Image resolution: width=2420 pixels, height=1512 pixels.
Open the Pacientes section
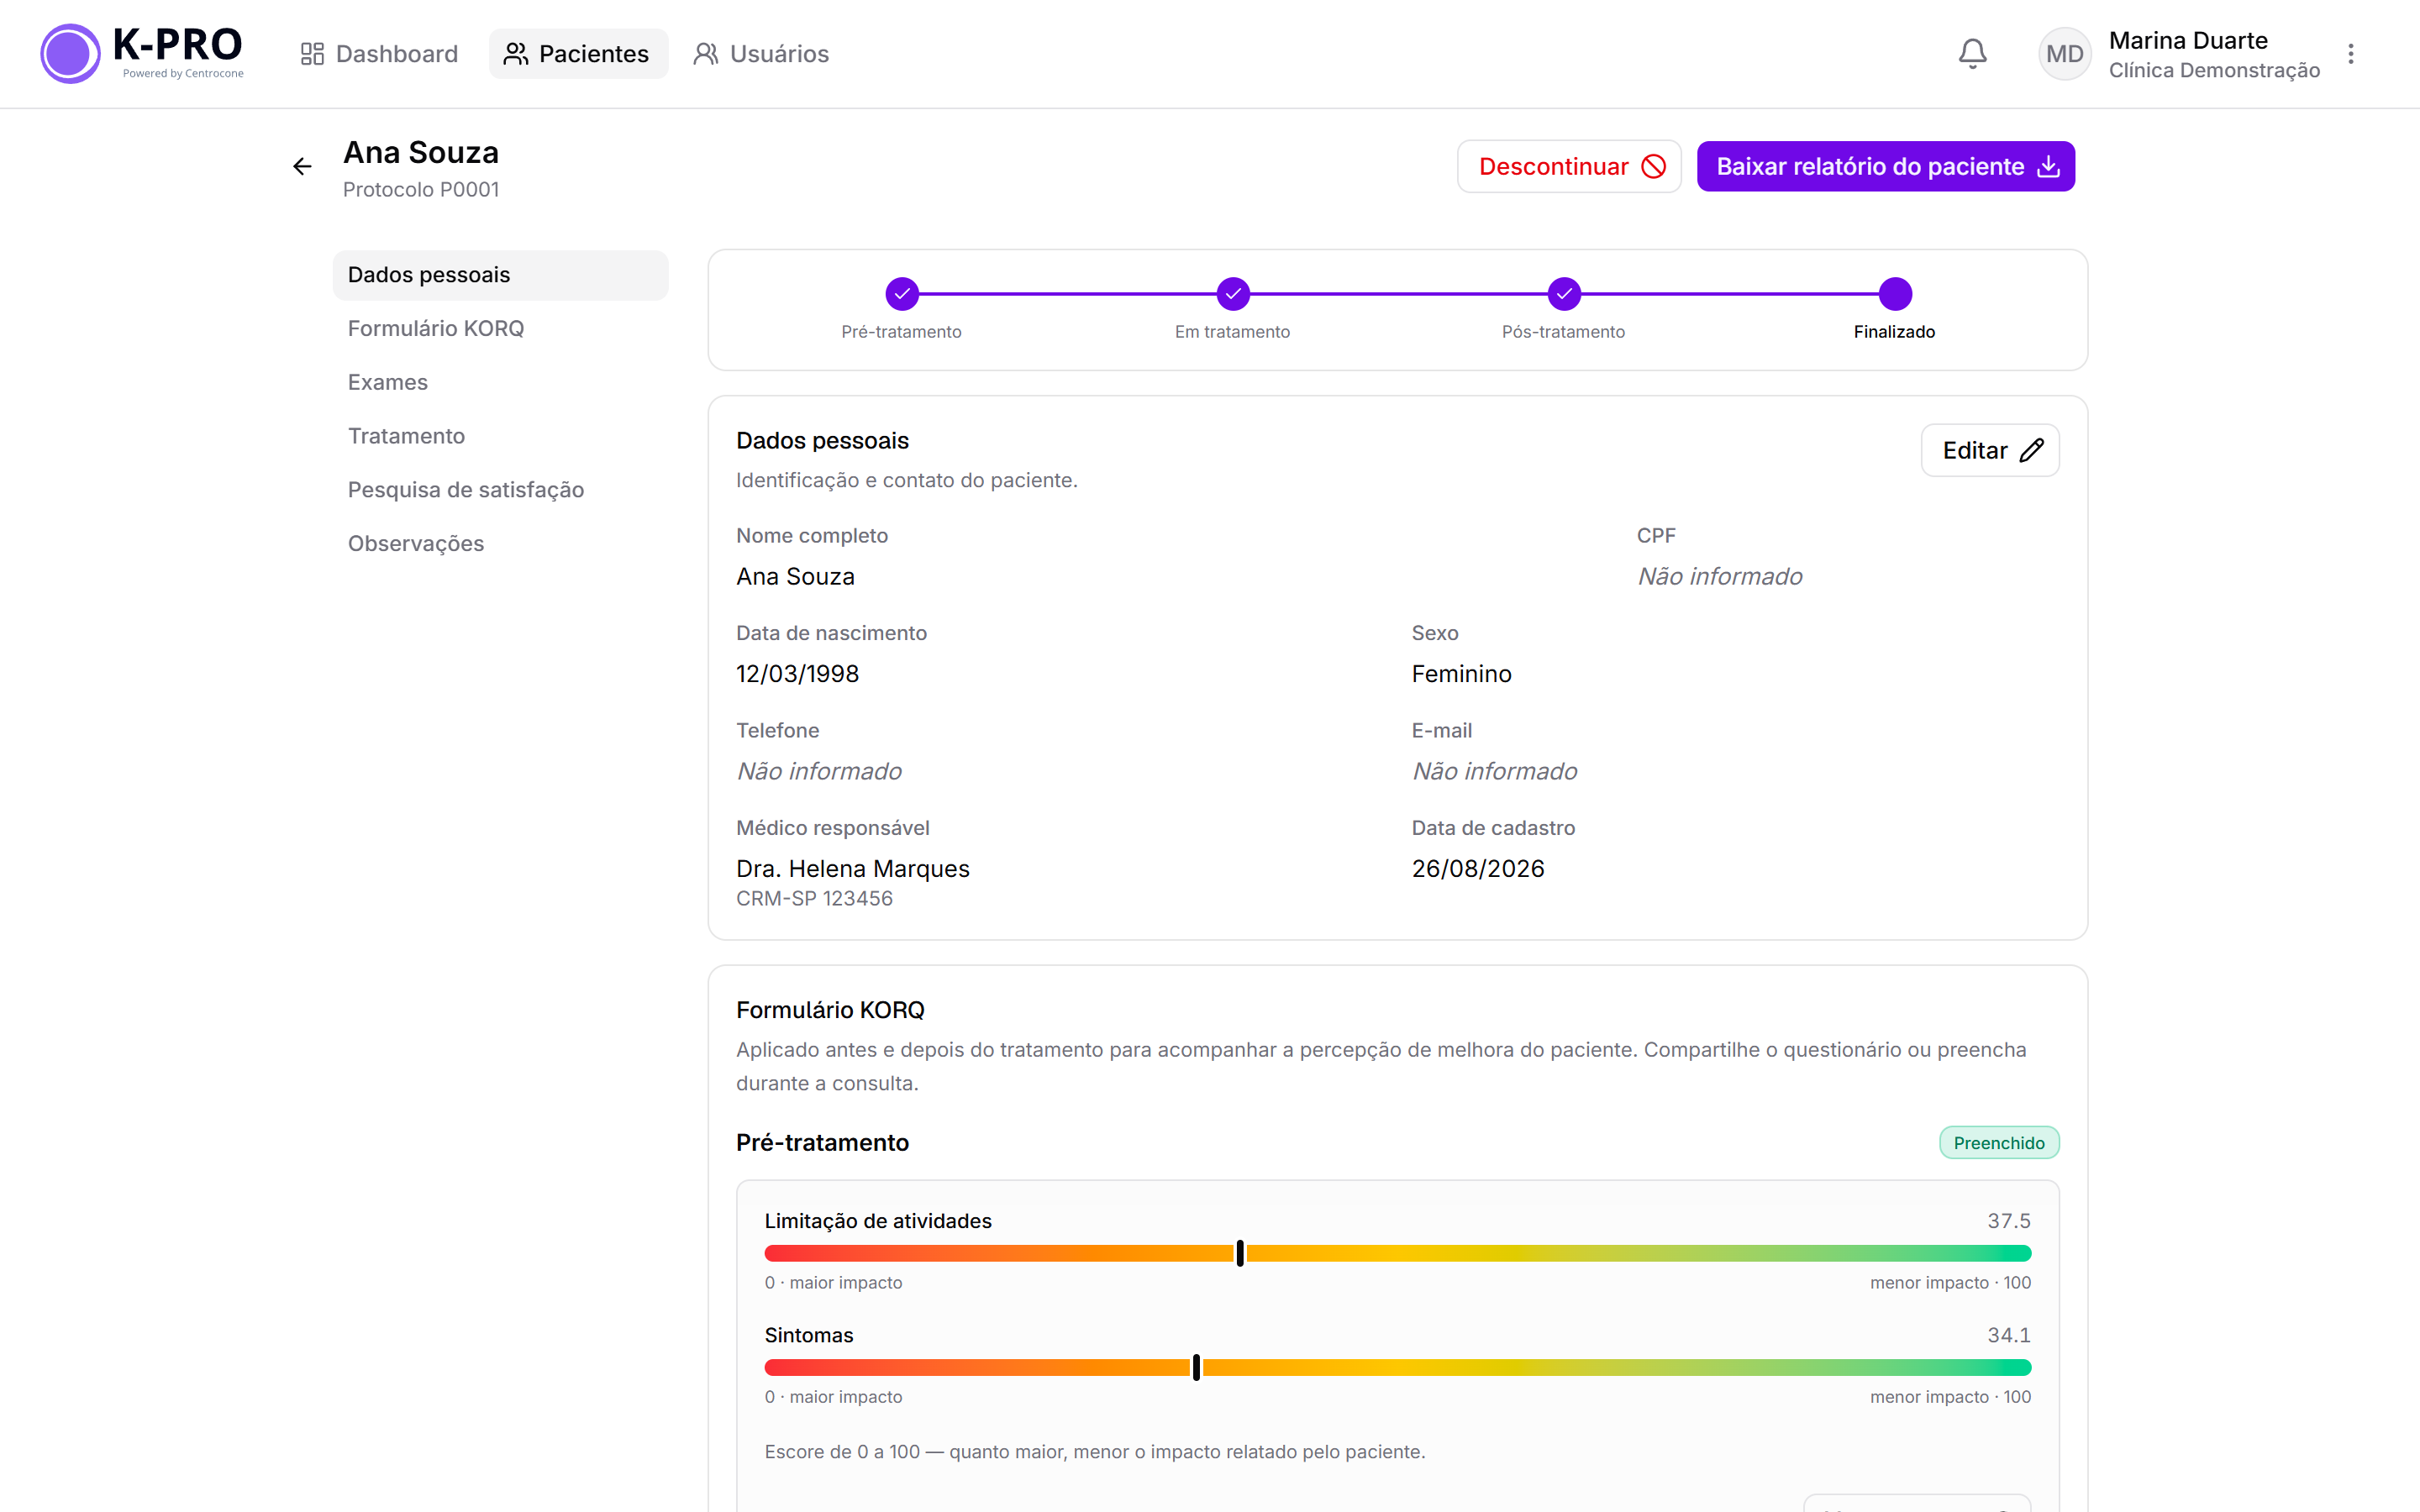click(x=578, y=54)
